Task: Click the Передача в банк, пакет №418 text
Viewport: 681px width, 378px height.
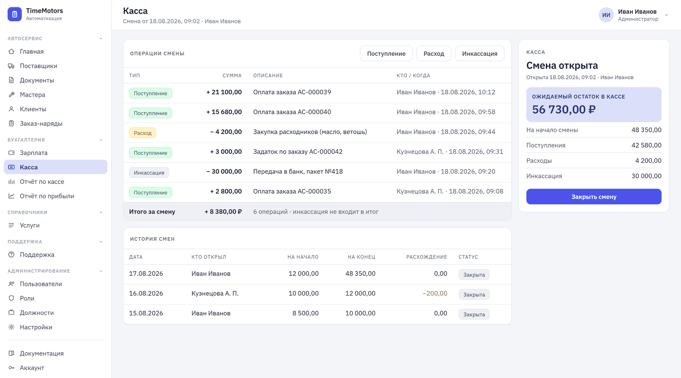Action: [x=298, y=172]
